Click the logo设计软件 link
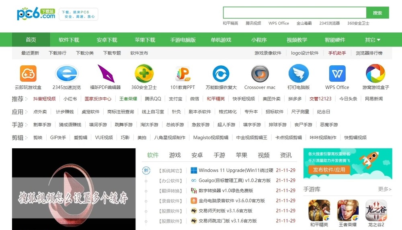Image resolution: width=402 pixels, height=230 pixels. pos(305,53)
